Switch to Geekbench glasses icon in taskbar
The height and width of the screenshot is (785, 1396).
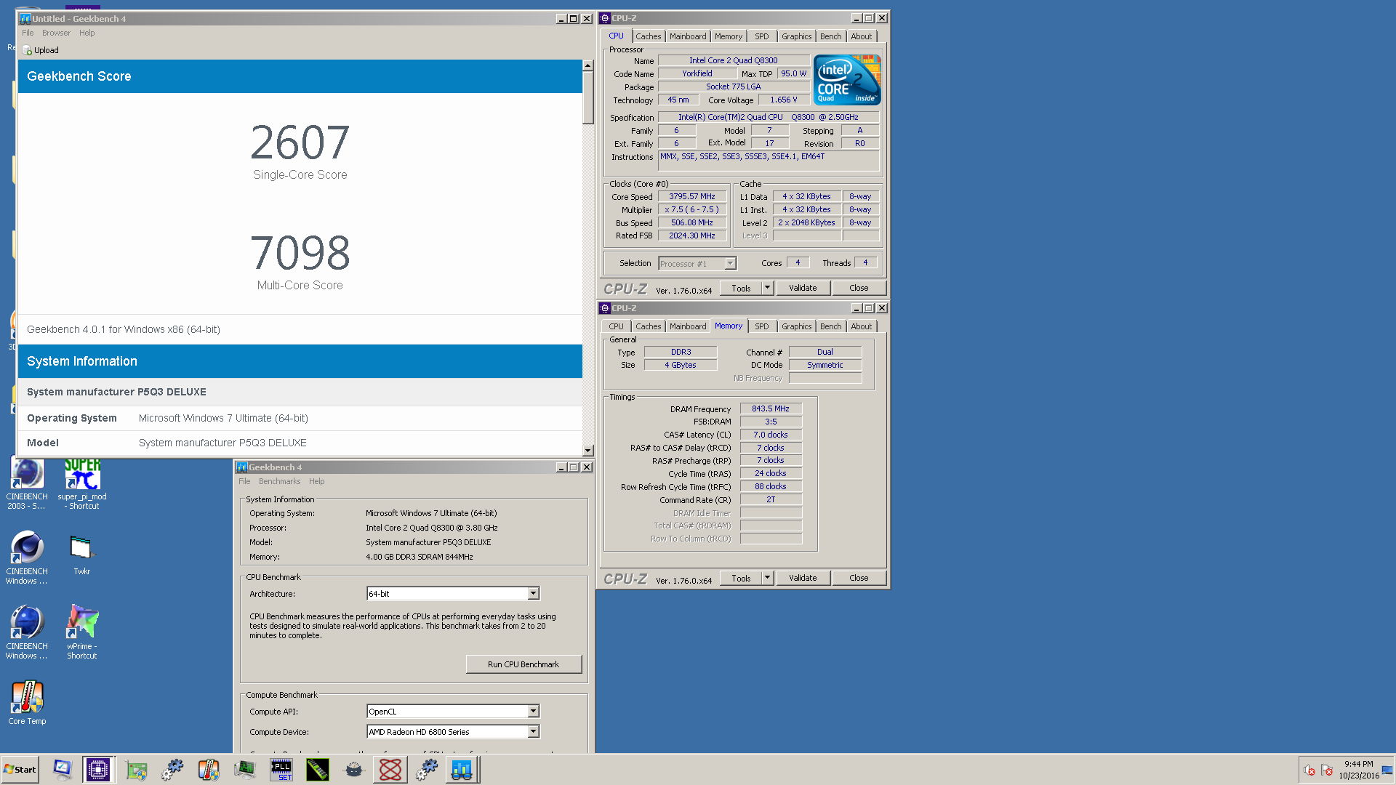pyautogui.click(x=462, y=769)
